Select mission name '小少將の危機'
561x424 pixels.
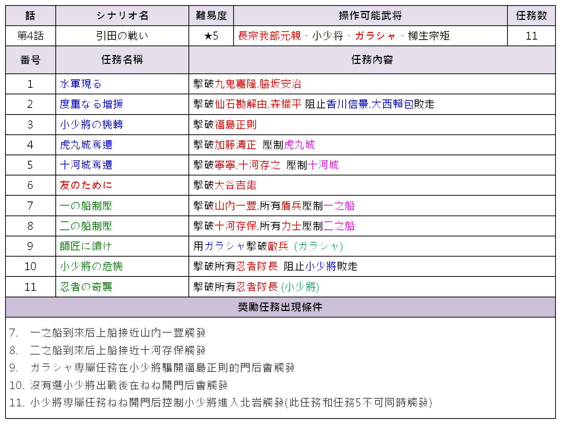(91, 266)
